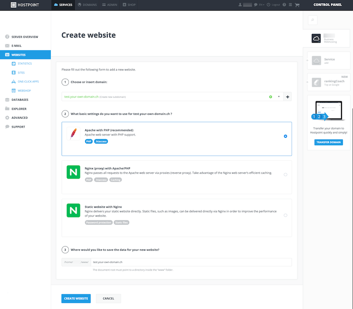Click the Caching tag
The width and height of the screenshot is (353, 309).
[x=116, y=180]
